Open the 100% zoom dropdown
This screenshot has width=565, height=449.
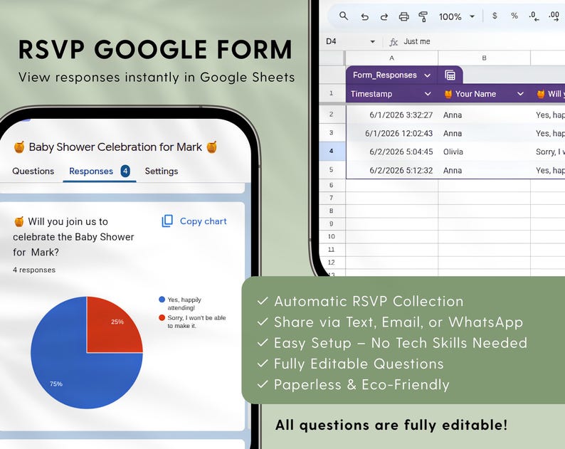pyautogui.click(x=472, y=16)
